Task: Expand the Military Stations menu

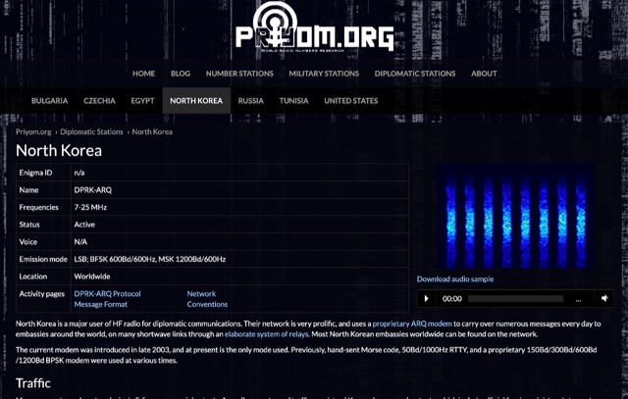Action: point(324,74)
